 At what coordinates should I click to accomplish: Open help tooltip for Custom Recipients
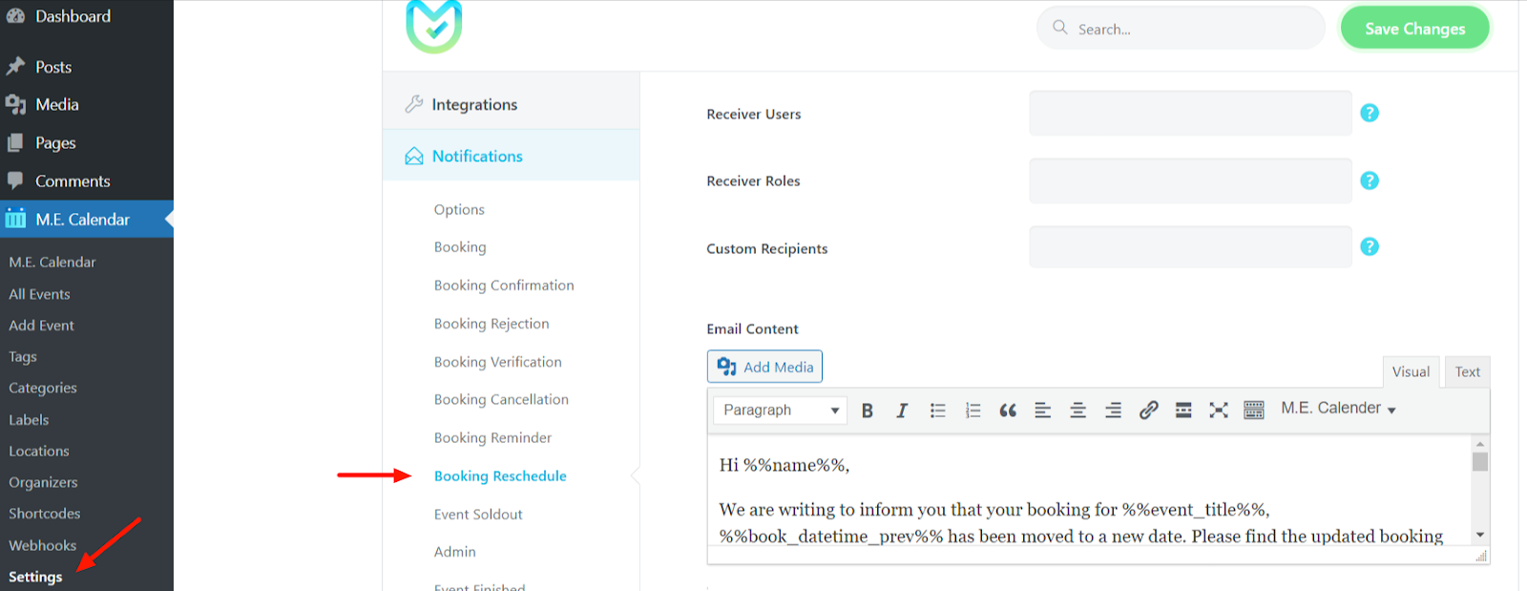click(1370, 246)
